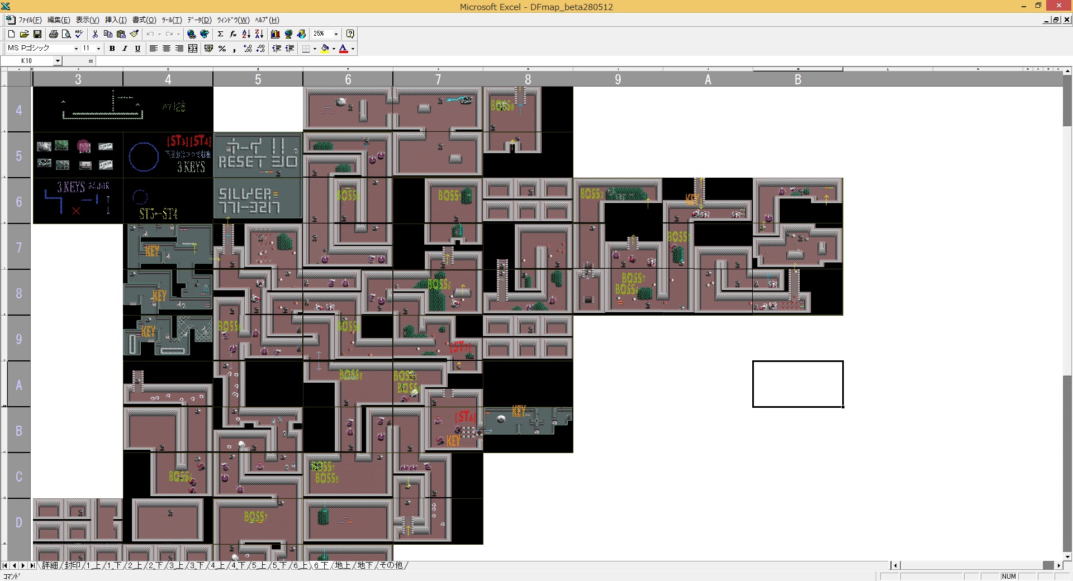Increase decimal places icon
Viewport: 1073px width, 581px height.
(248, 49)
